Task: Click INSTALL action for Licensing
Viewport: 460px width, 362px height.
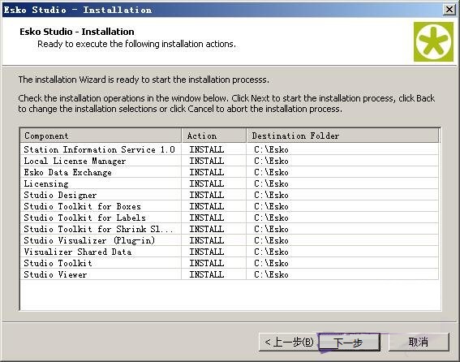Action: pyautogui.click(x=207, y=183)
